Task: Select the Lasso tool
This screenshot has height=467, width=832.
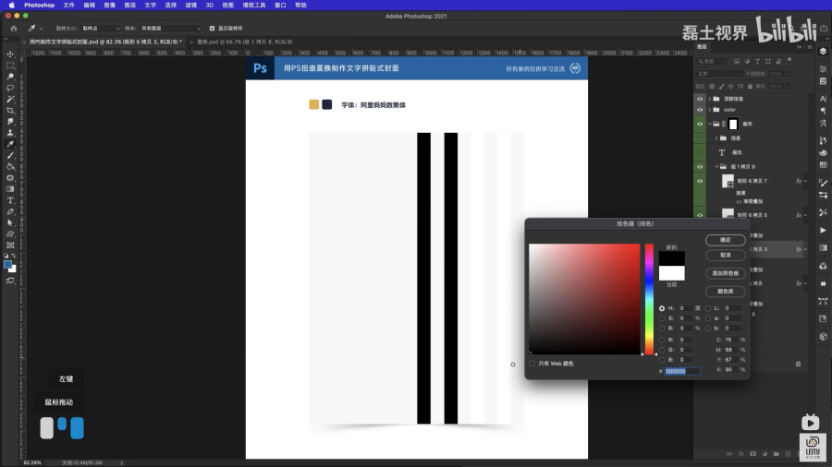Action: click(10, 88)
